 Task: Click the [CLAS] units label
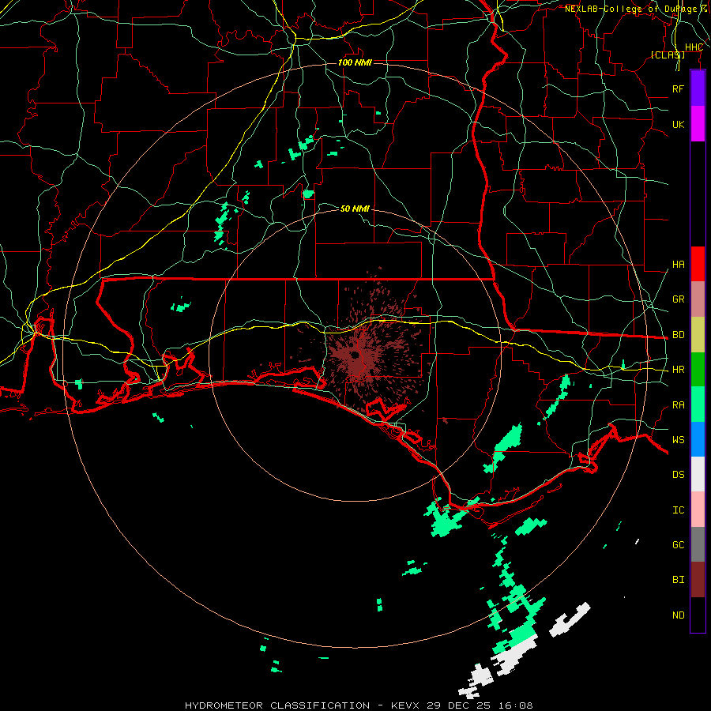668,55
